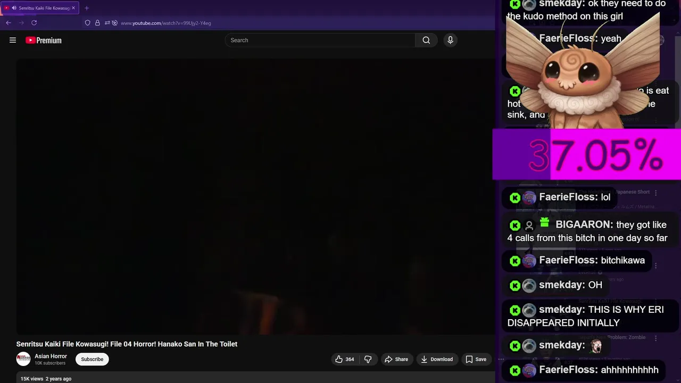Select the youtube.com URL address bar

click(x=166, y=23)
